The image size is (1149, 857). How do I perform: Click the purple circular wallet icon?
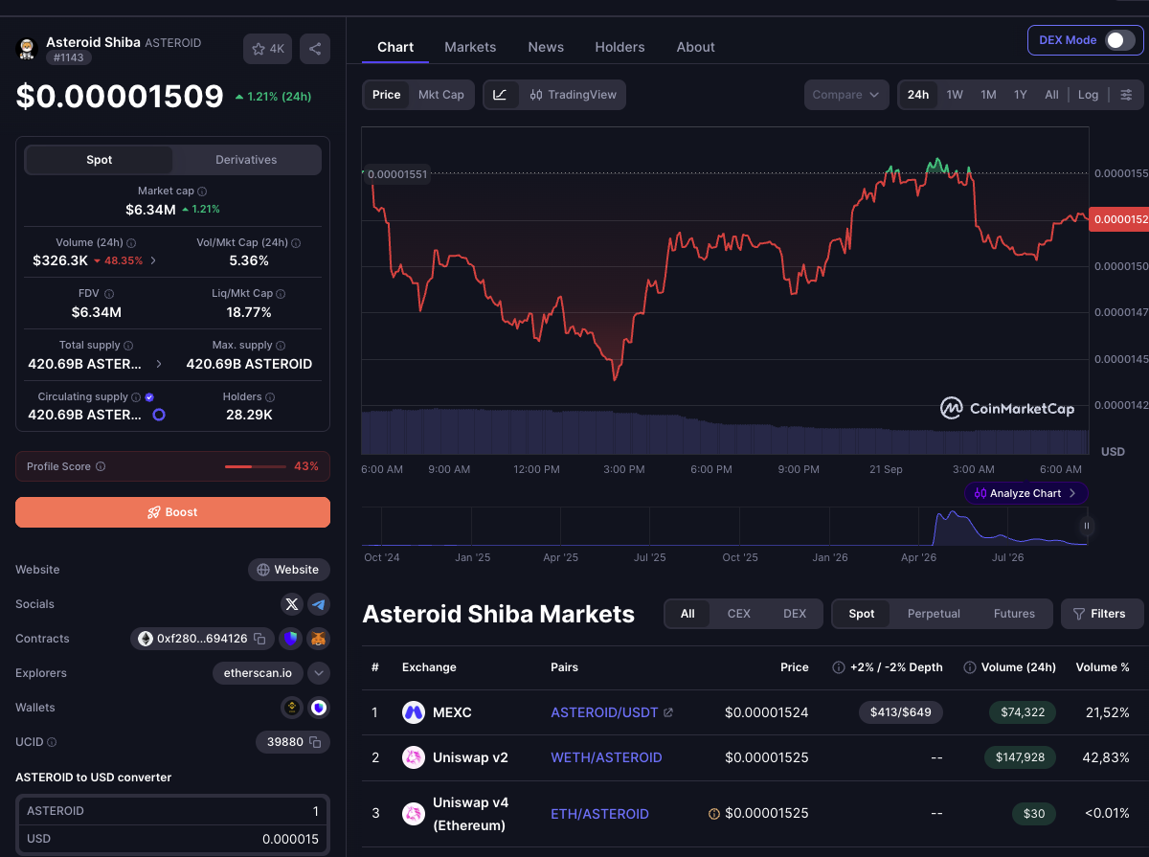click(x=319, y=708)
